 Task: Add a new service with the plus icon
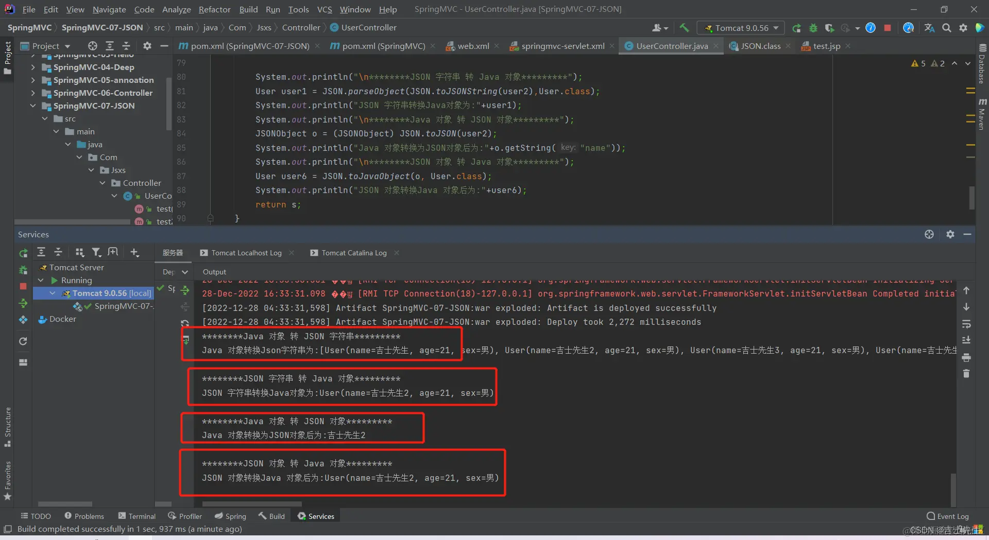(x=134, y=252)
